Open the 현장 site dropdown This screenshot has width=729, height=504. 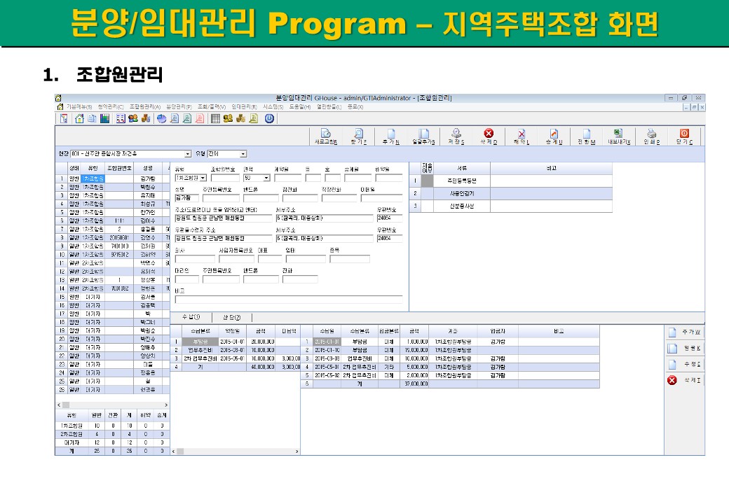[188, 153]
